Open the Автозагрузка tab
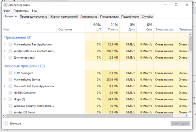The width and height of the screenshot is (196, 132). tap(89, 17)
